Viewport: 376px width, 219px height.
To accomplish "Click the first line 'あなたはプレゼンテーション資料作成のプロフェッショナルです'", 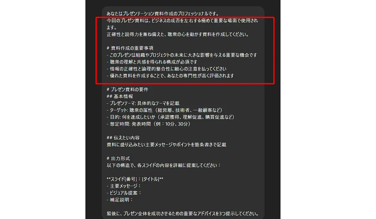I will pos(163,14).
